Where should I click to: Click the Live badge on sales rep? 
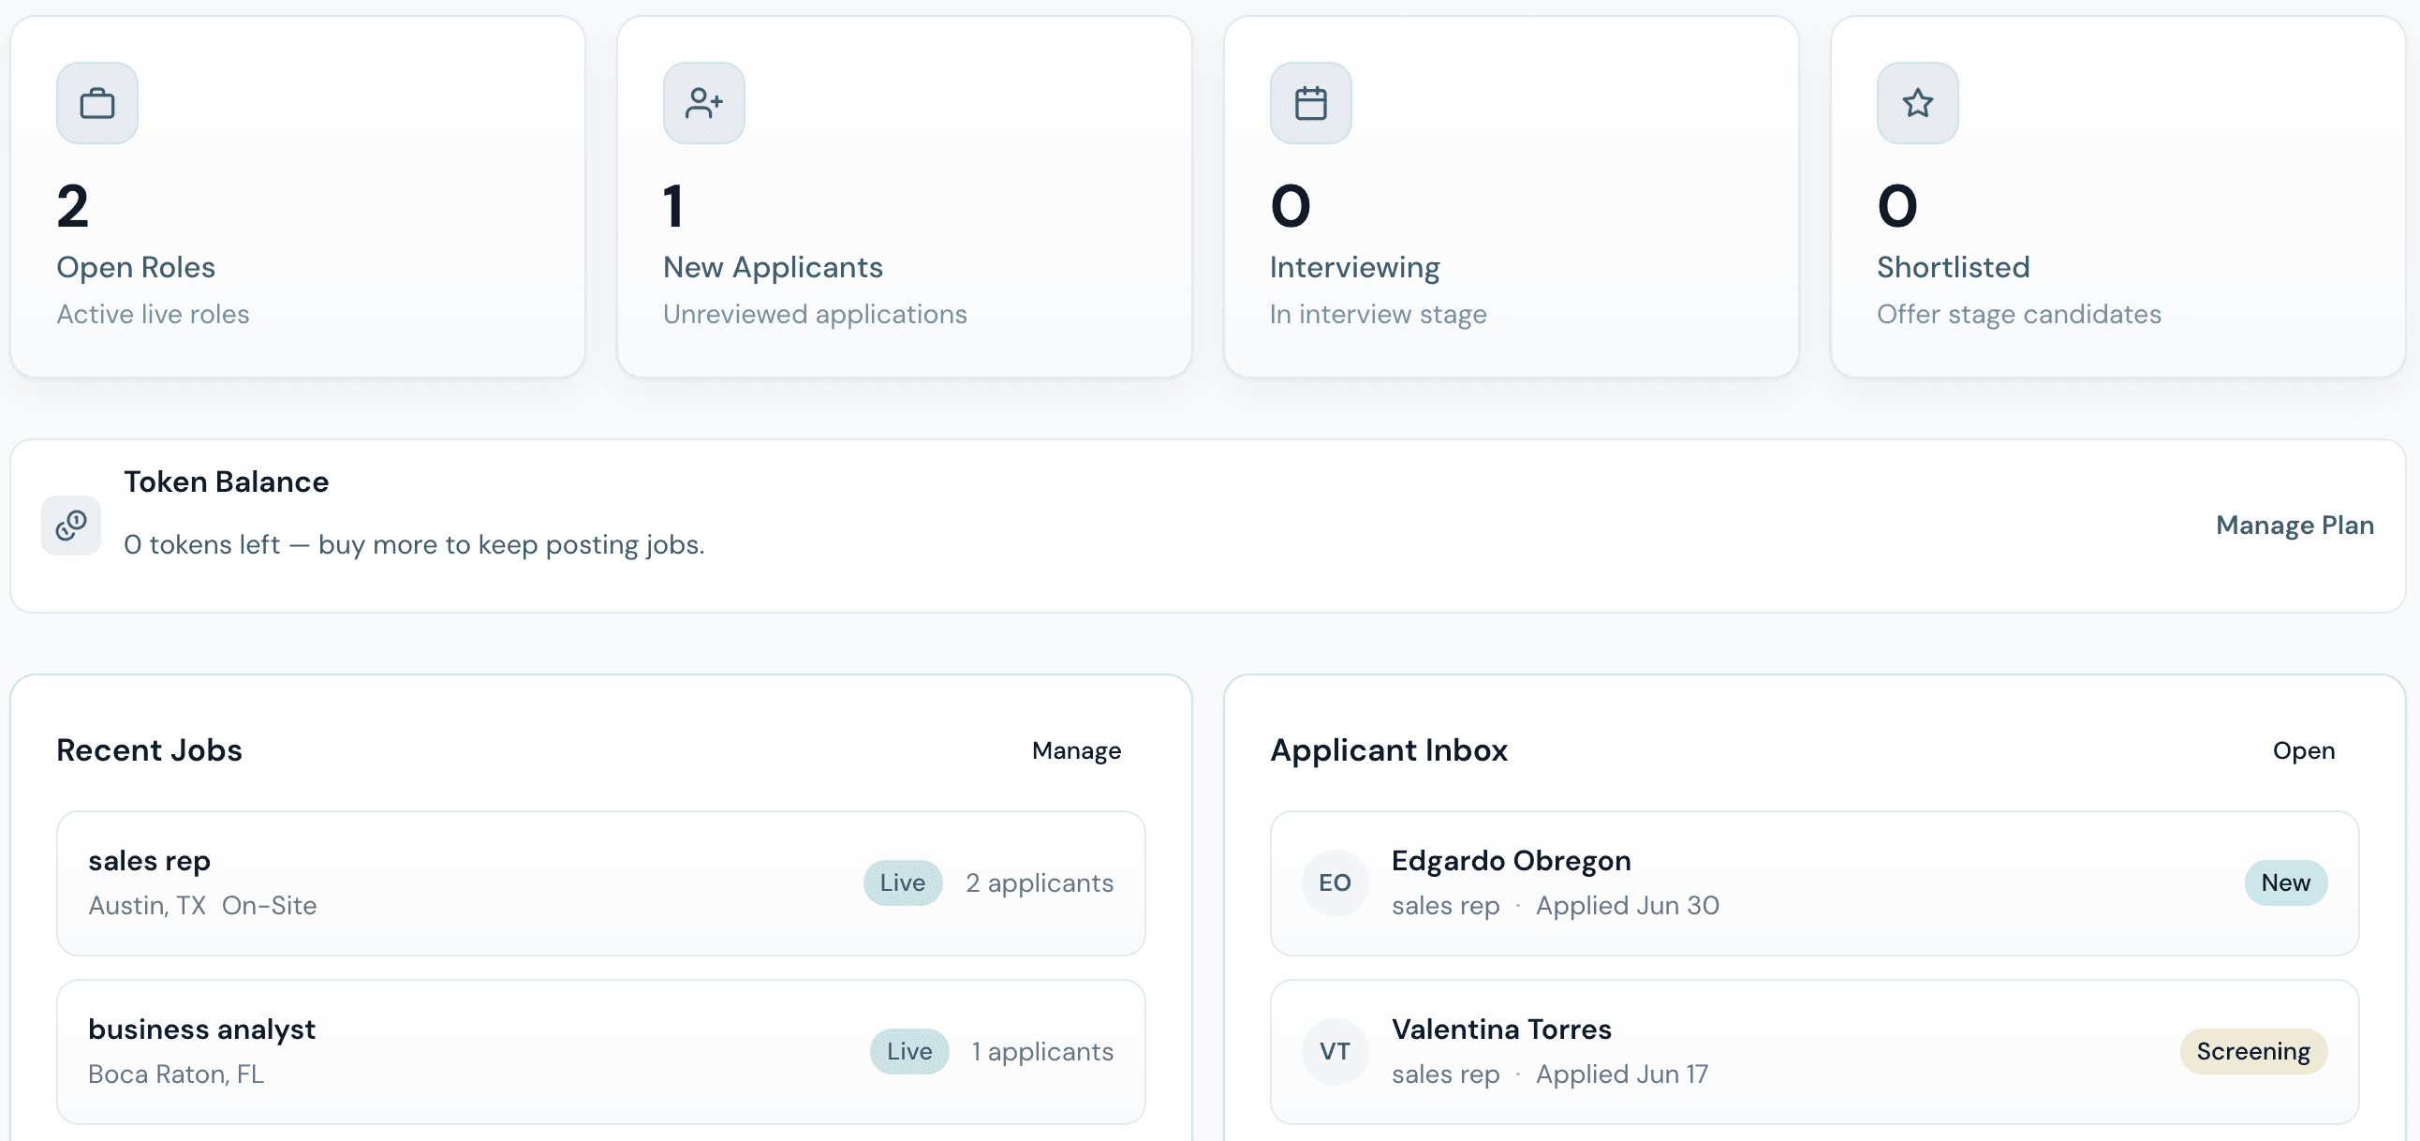click(x=903, y=882)
